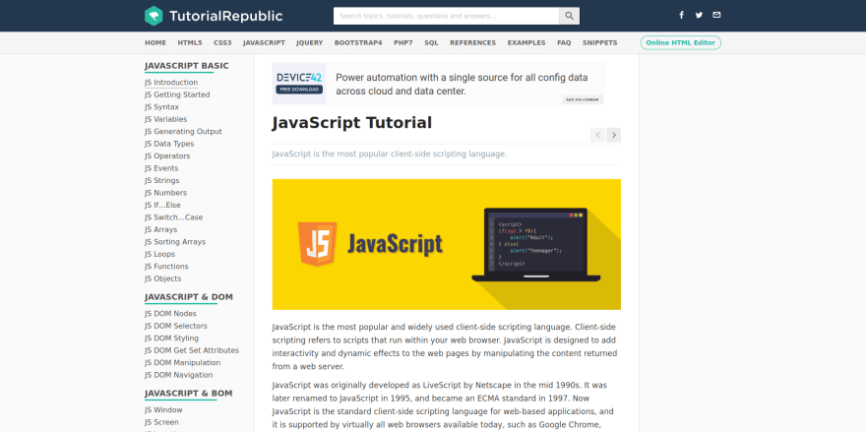Open the JS Sorting Arrays chapter

click(x=175, y=242)
